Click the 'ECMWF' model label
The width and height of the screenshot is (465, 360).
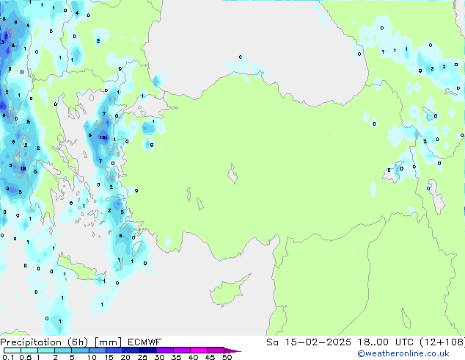click(x=144, y=342)
